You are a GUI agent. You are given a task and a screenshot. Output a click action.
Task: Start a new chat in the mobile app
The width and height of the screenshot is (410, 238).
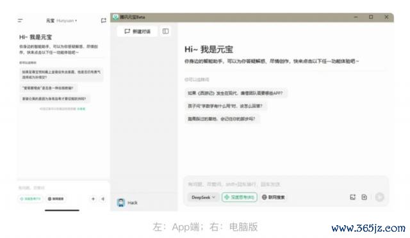coord(104,20)
